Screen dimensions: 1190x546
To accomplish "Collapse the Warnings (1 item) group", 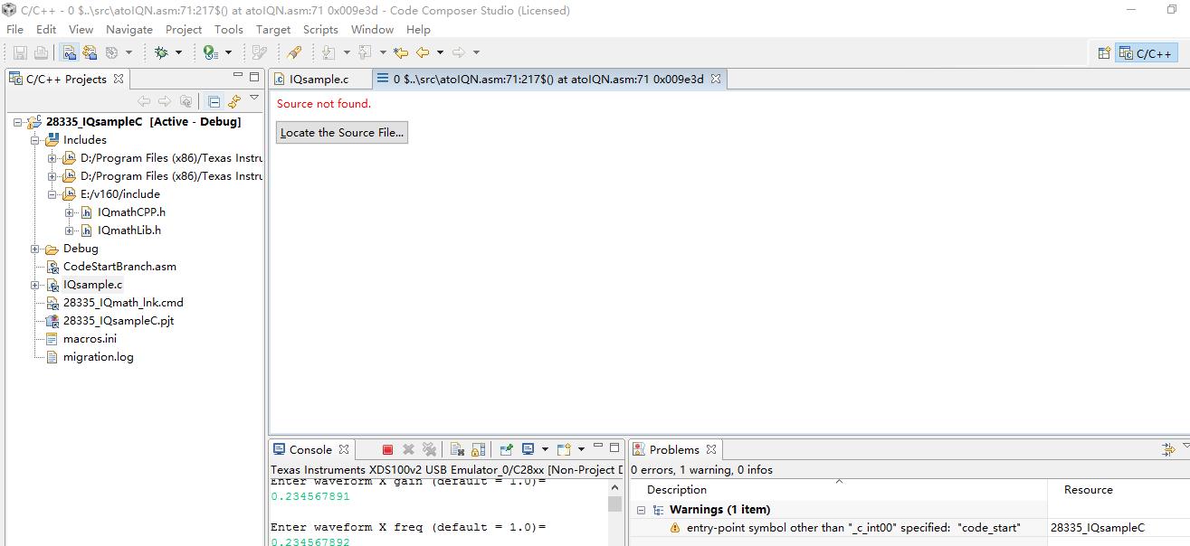I will coord(640,510).
